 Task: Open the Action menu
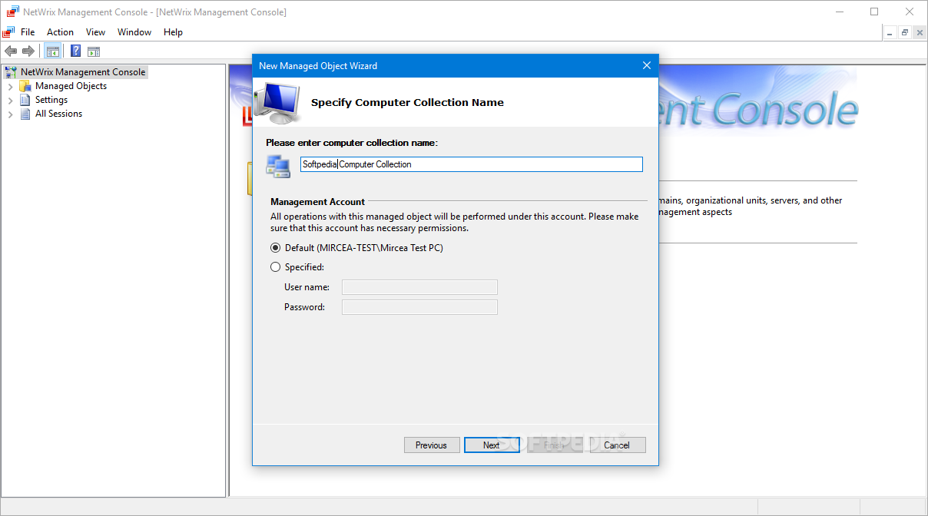(60, 32)
